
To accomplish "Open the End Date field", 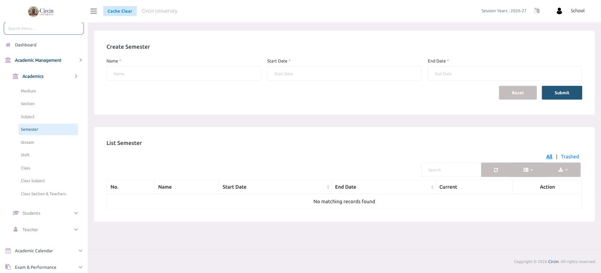I will coord(505,74).
